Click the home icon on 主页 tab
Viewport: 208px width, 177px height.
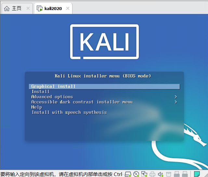point(7,9)
